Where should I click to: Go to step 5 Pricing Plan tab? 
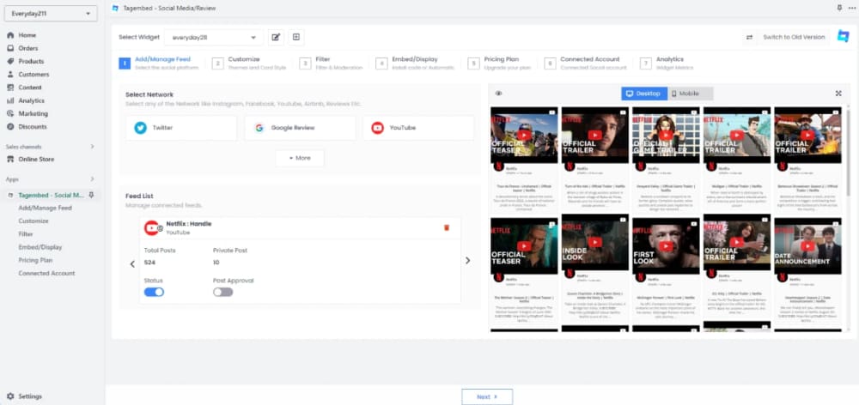pyautogui.click(x=499, y=63)
